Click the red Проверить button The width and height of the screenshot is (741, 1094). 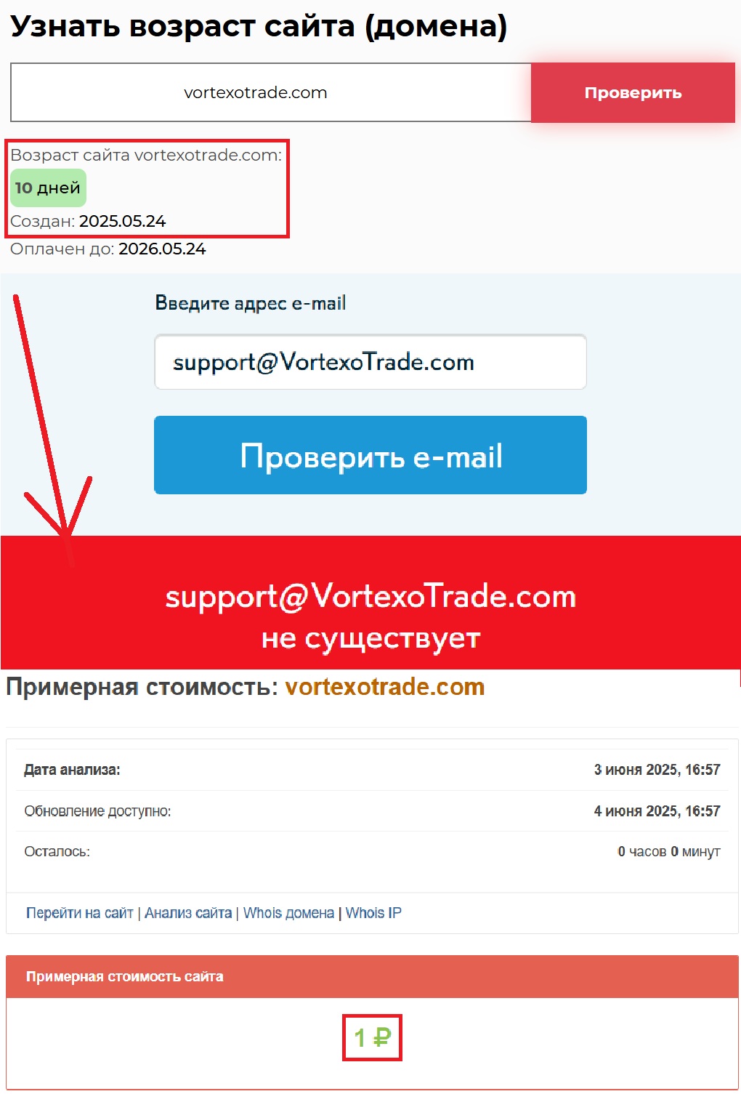point(633,92)
